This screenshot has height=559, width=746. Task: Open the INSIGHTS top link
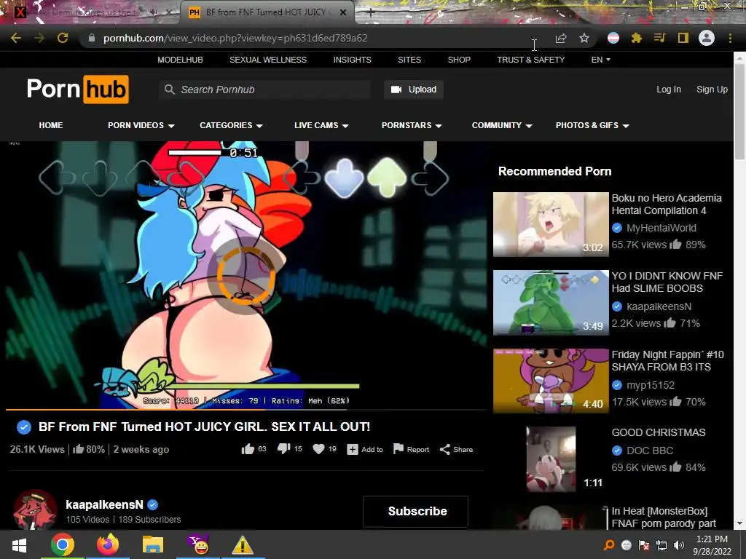[x=352, y=60]
